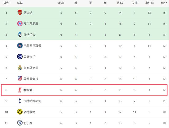Image resolution: width=169 pixels, height=128 pixels.
Task: Click the 多特蒙德 team name
Action: (x=29, y=112)
